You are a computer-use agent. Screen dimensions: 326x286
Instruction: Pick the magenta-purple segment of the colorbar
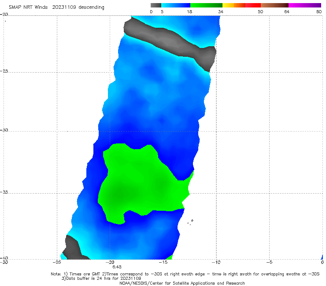point(305,5)
